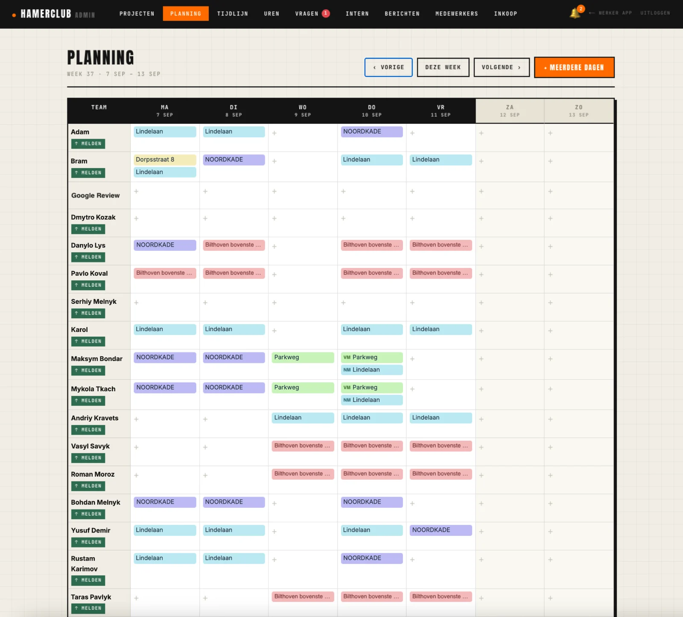683x617 pixels.
Task: Open Andriy Kravets' Wednesday Lindelaan assignment
Action: 303,418
